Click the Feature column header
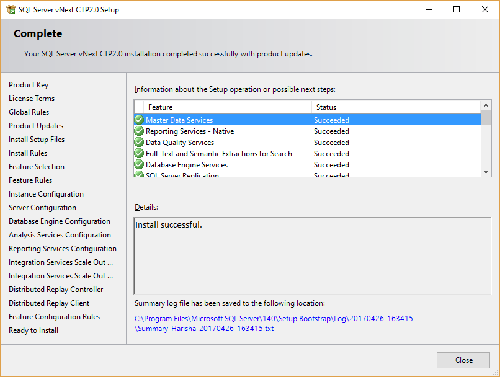 coord(228,107)
